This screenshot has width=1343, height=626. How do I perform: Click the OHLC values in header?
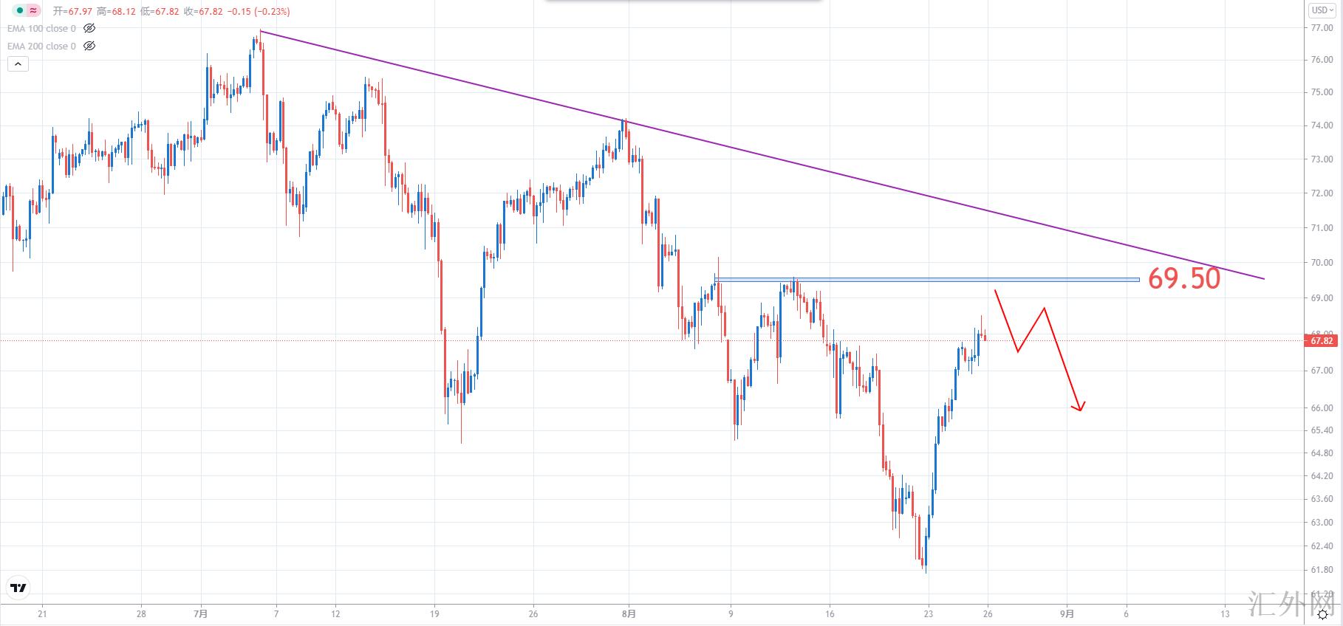point(170,12)
